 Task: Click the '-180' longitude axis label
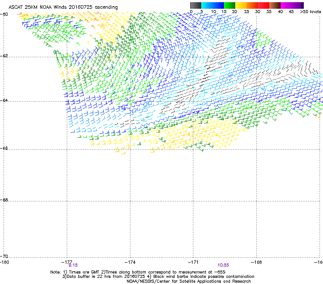pyautogui.click(x=4, y=262)
